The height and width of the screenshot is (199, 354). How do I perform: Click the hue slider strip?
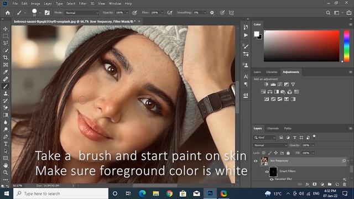(x=347, y=46)
